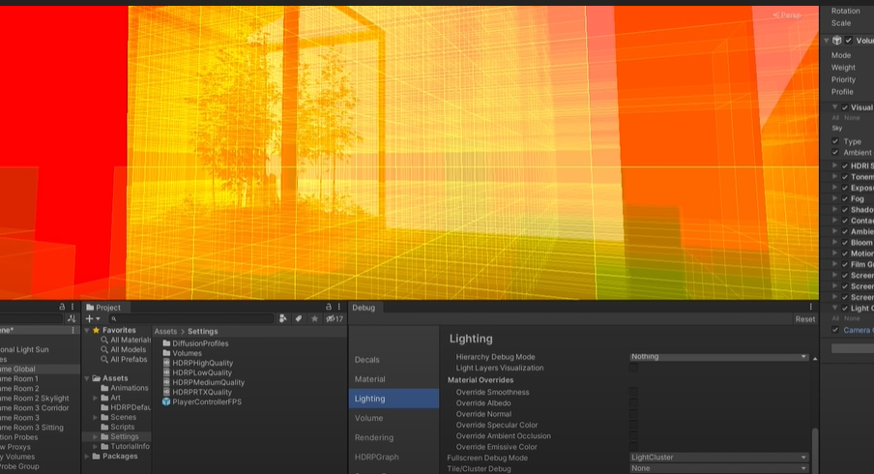Enable the Override Smoothness checkbox

coord(633,392)
